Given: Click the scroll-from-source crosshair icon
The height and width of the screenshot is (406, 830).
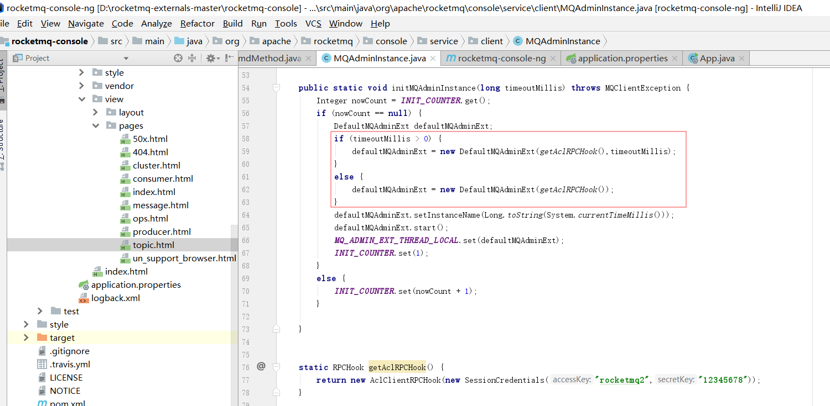Looking at the screenshot, I should (x=178, y=58).
